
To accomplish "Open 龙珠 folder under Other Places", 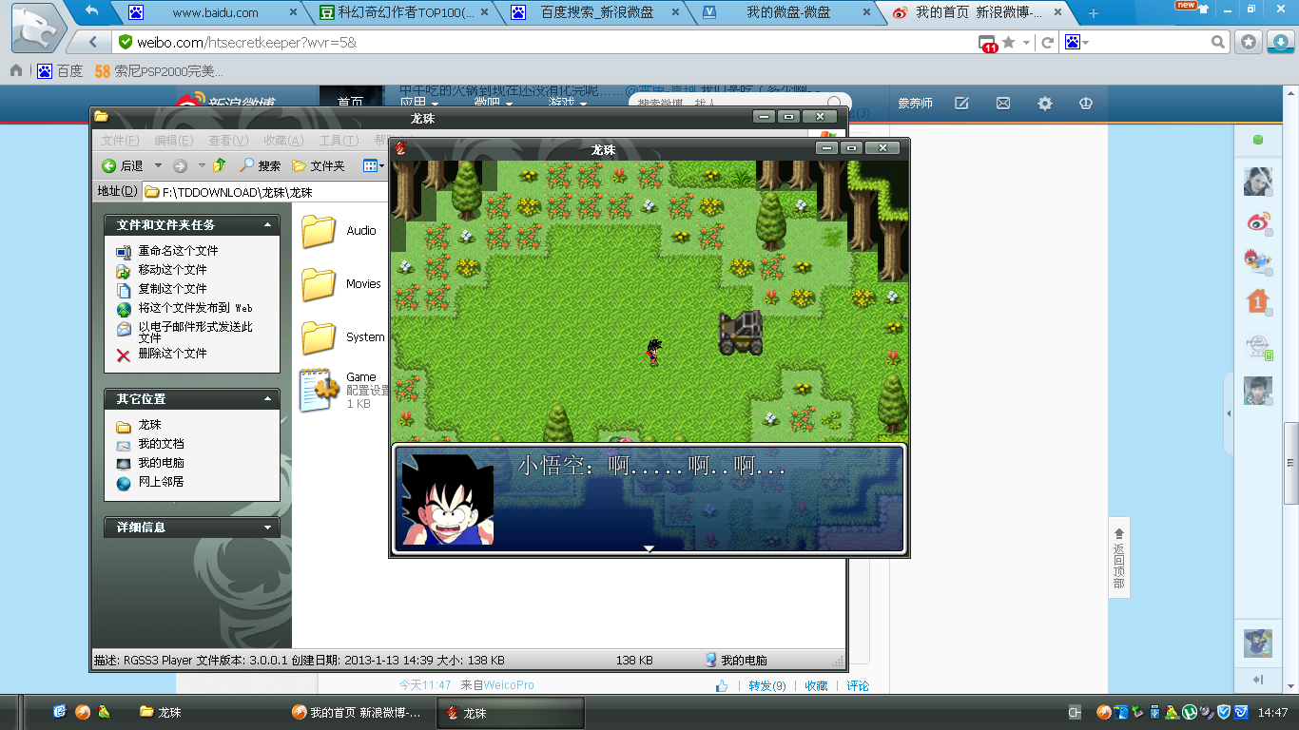I will 139,425.
